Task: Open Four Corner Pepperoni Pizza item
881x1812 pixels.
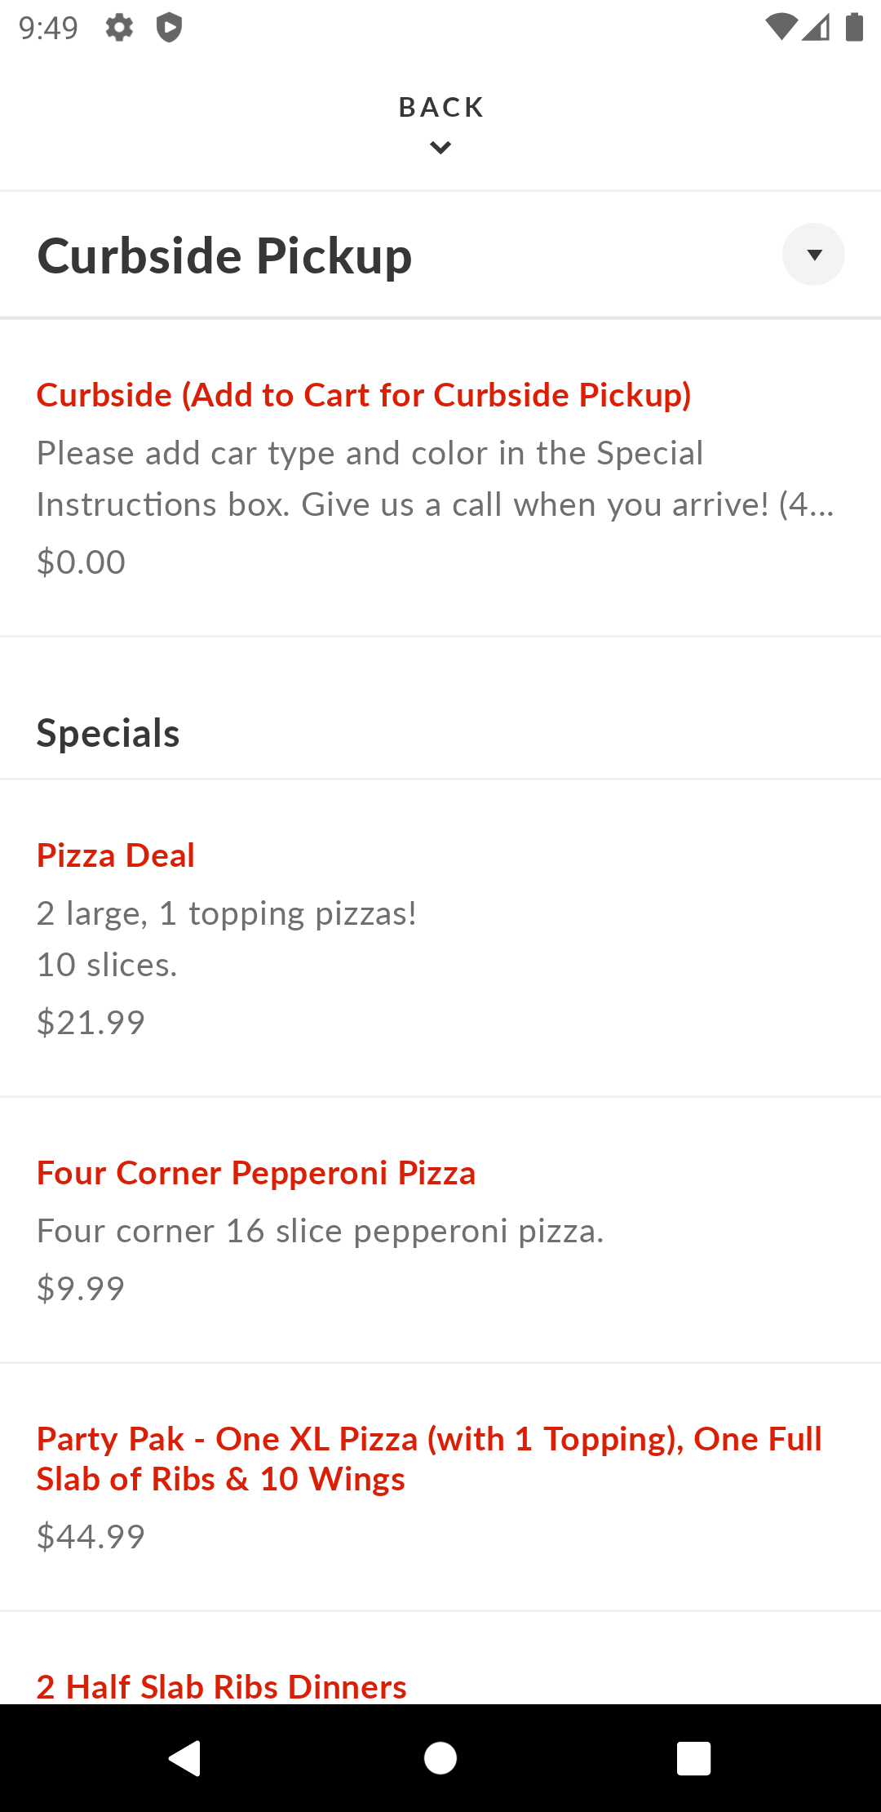Action: (x=255, y=1173)
